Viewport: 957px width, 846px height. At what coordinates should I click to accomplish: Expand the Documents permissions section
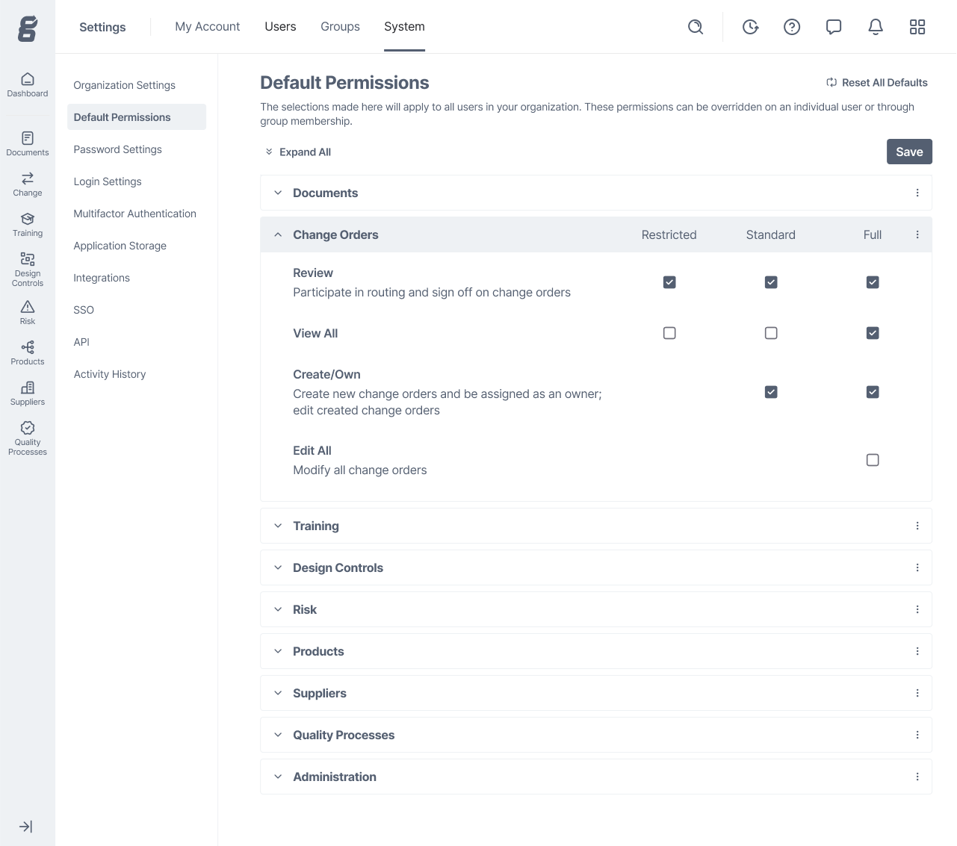(277, 193)
